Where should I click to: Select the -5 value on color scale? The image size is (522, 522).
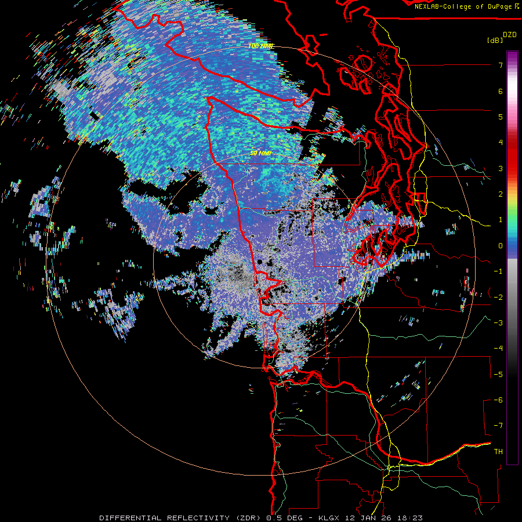coord(498,375)
